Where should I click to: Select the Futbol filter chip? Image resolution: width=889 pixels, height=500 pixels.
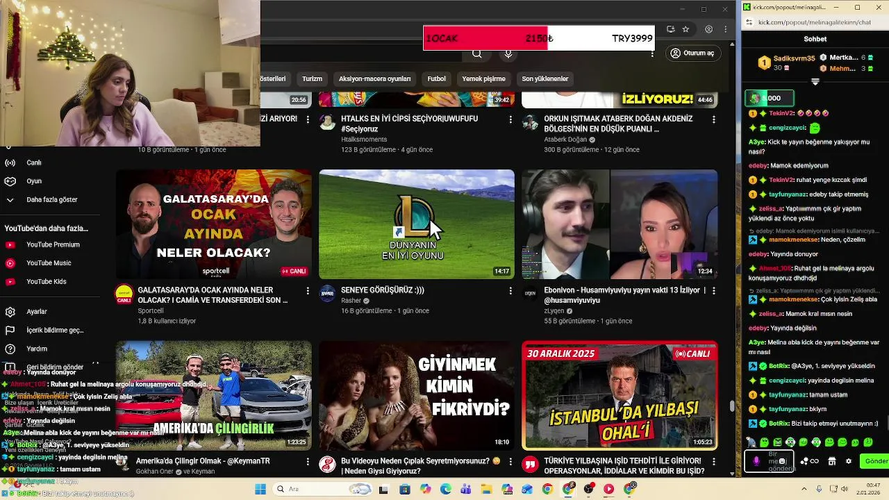click(x=436, y=79)
